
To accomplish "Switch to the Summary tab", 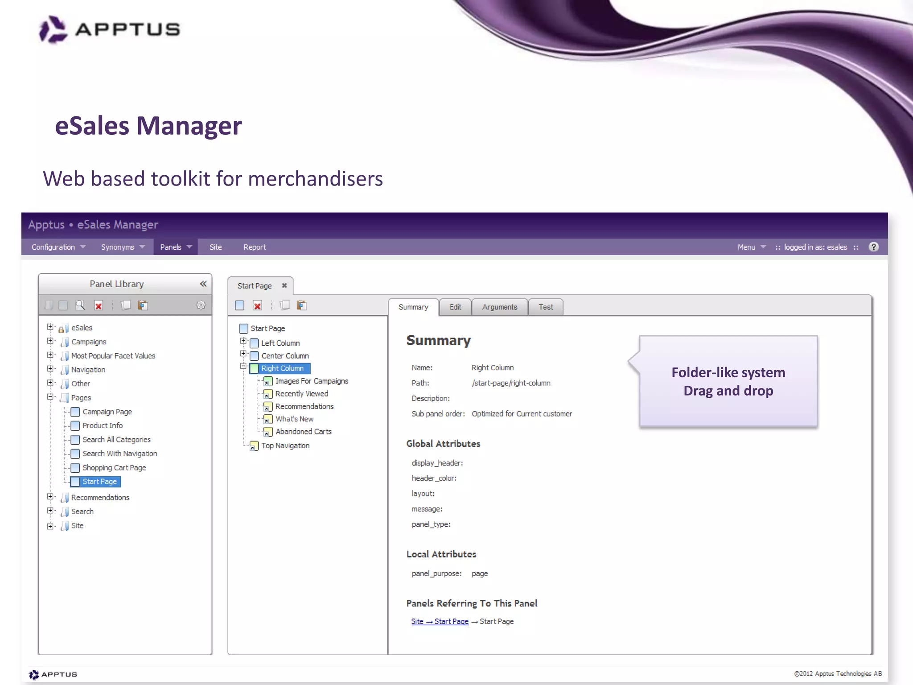I will [x=413, y=307].
